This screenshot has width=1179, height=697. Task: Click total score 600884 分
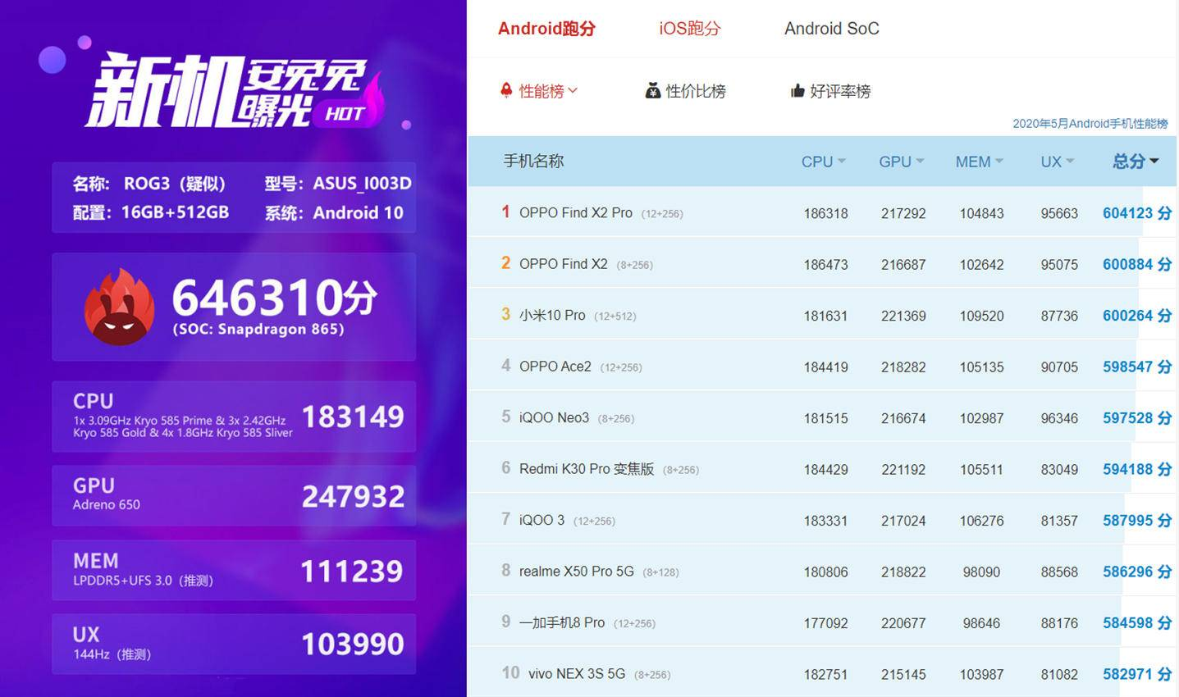coord(1137,264)
